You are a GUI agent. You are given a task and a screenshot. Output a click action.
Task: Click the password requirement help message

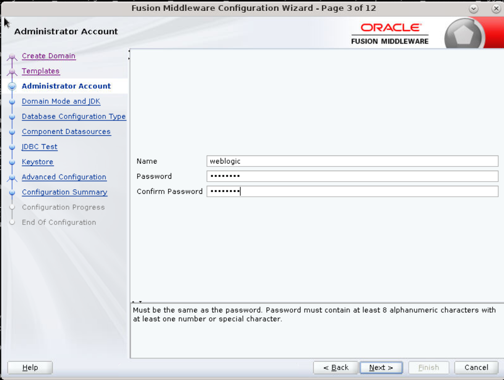pos(314,314)
